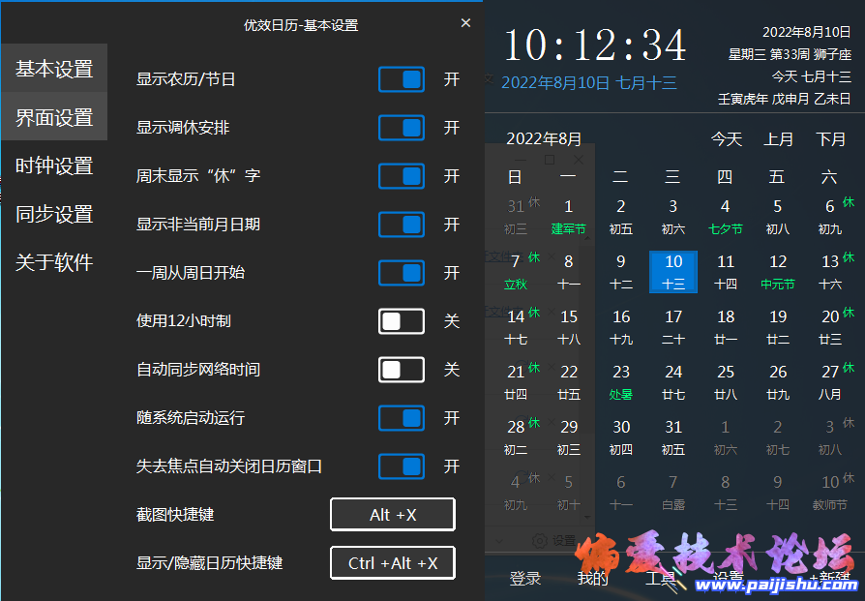
Task: Turn off 随系统启动运行 switch
Action: pos(402,418)
